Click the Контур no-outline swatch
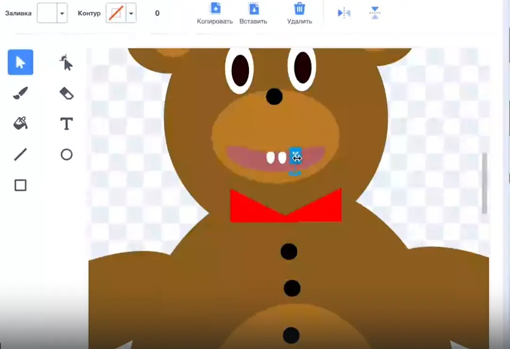 tap(116, 13)
